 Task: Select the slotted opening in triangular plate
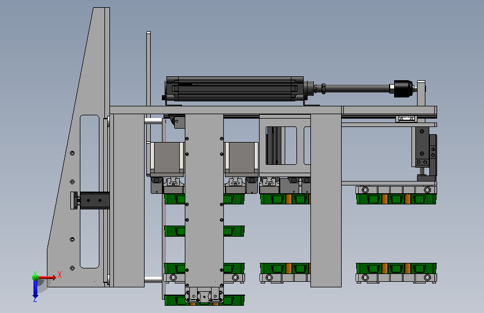(89, 192)
